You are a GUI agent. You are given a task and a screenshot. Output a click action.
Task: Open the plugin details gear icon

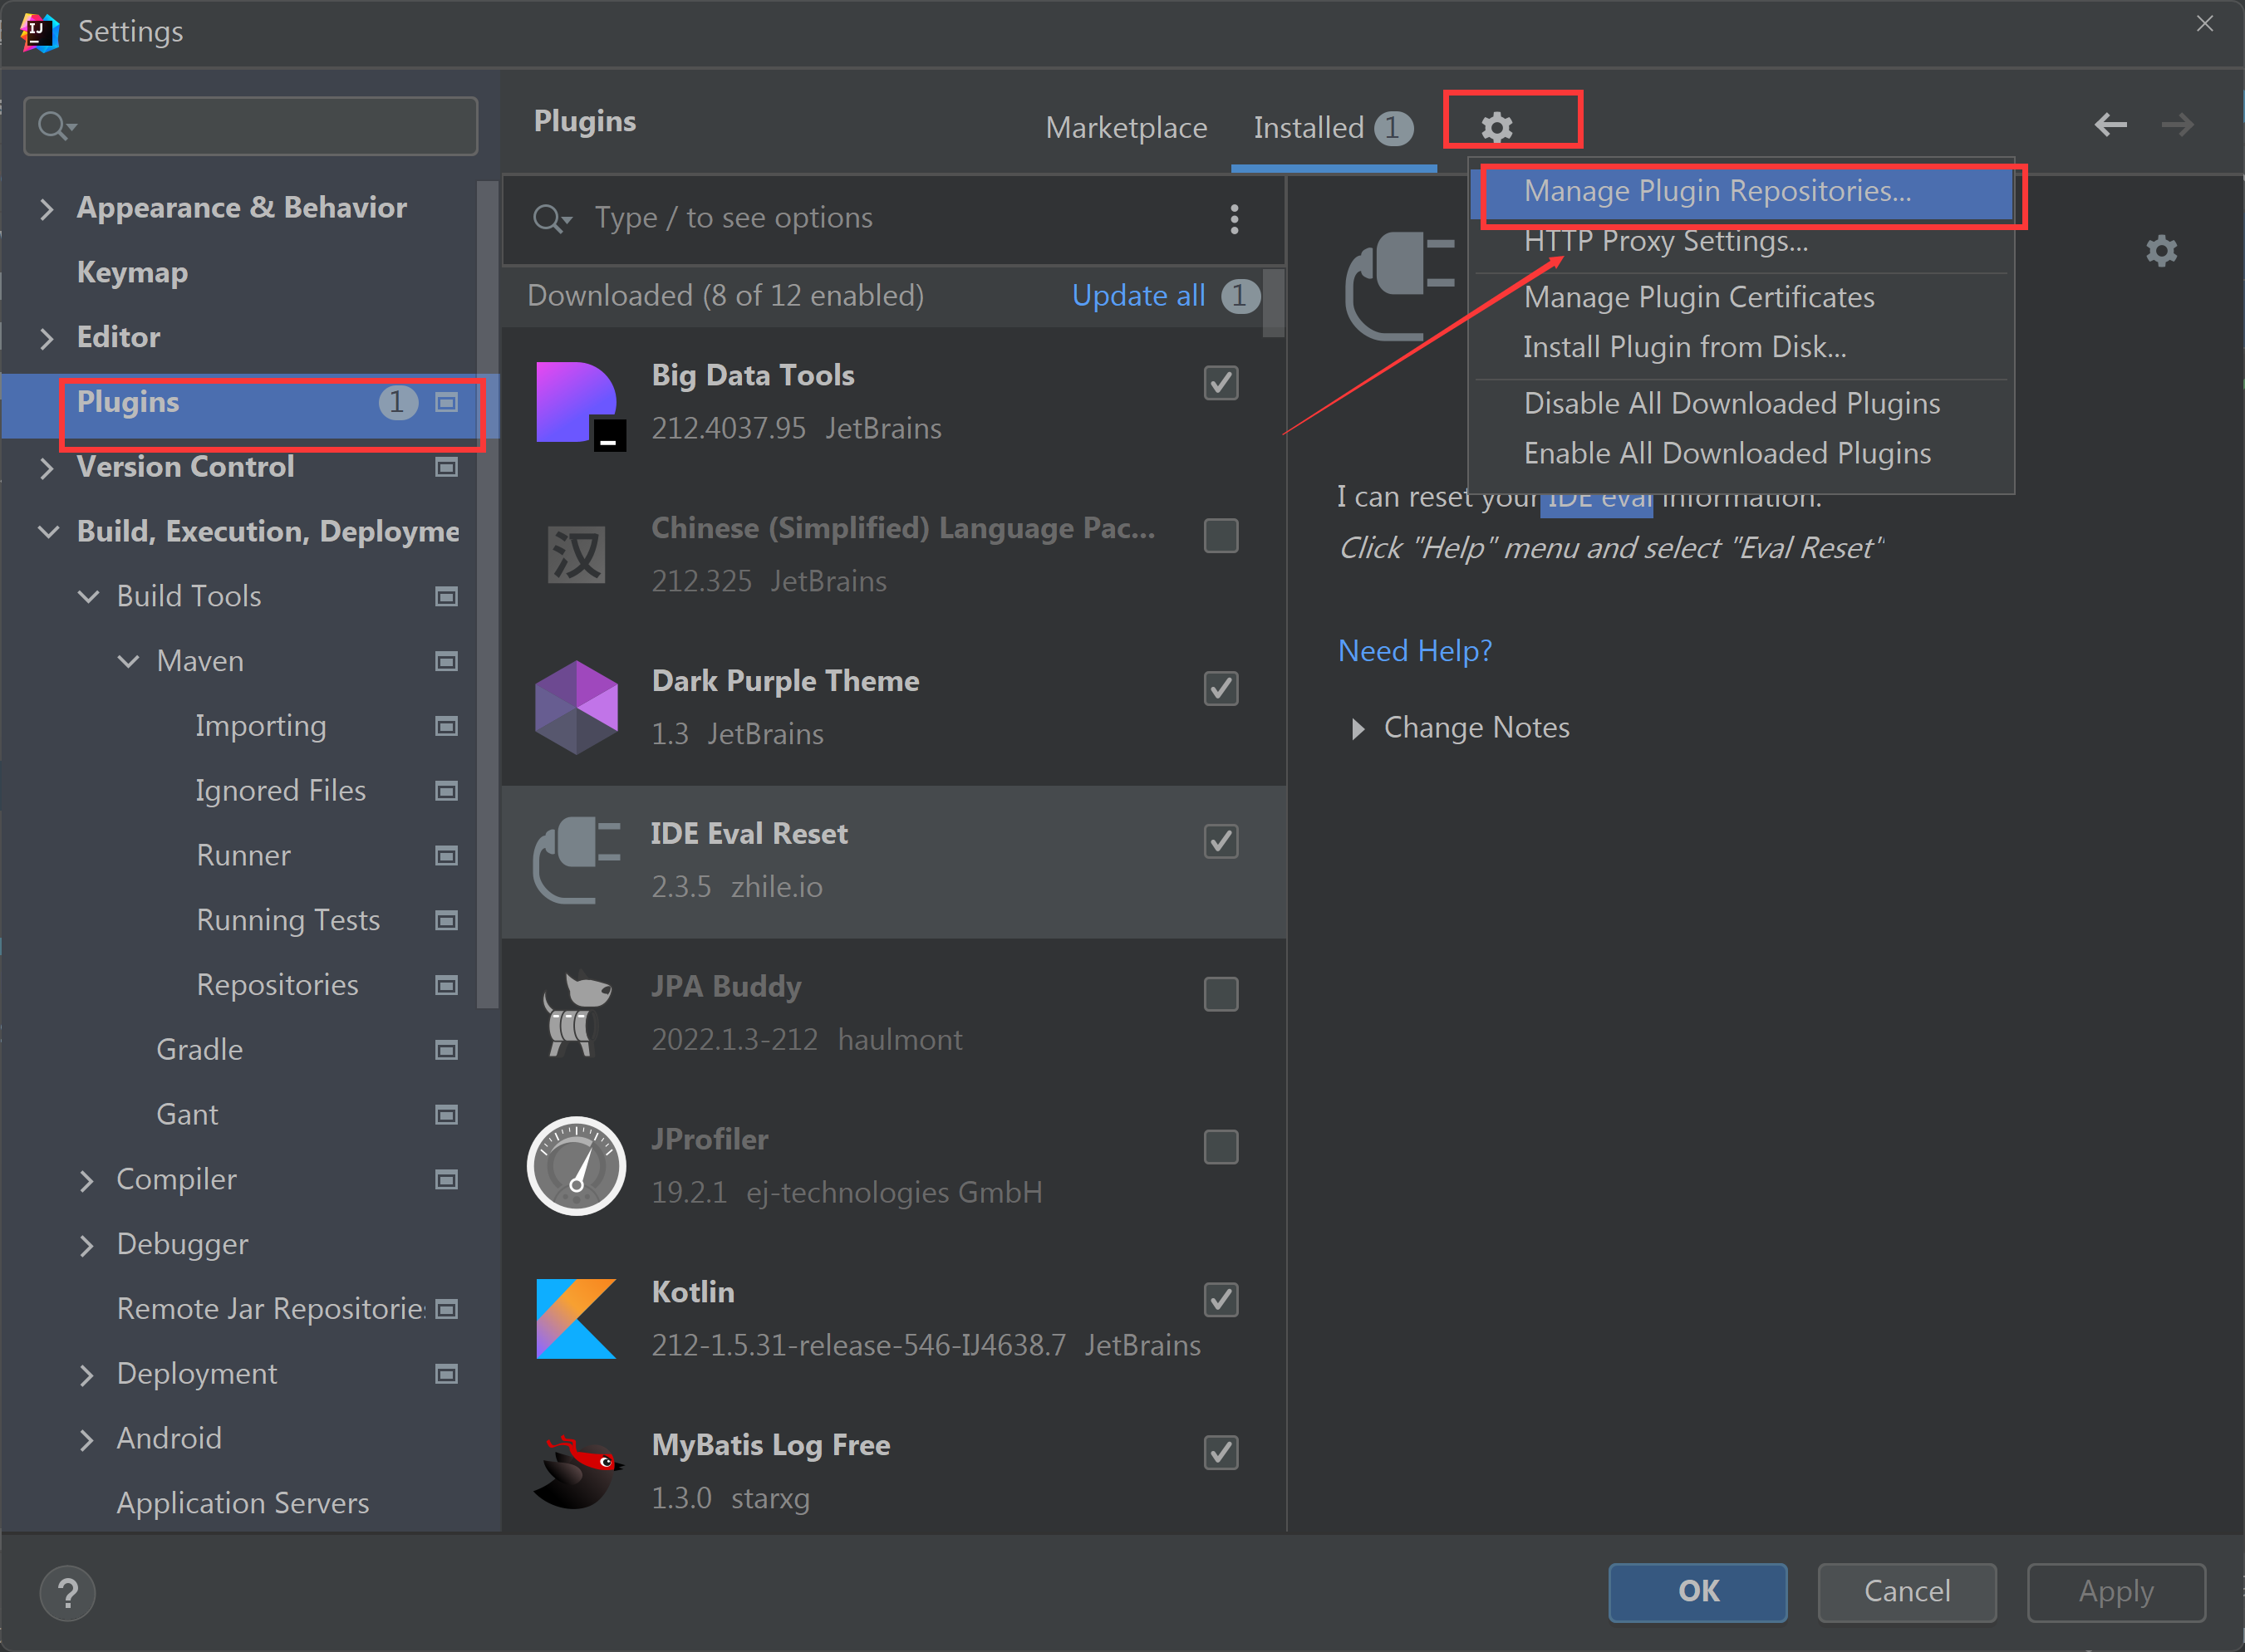pyautogui.click(x=2161, y=251)
